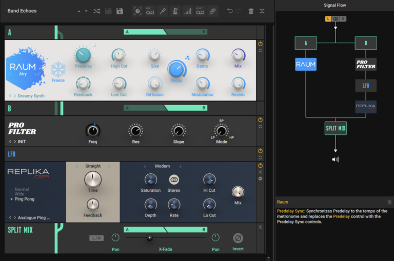Viewport: 394px width, 261px height.
Task: Open the Dreamy Synth preset menu
Action: 31,96
